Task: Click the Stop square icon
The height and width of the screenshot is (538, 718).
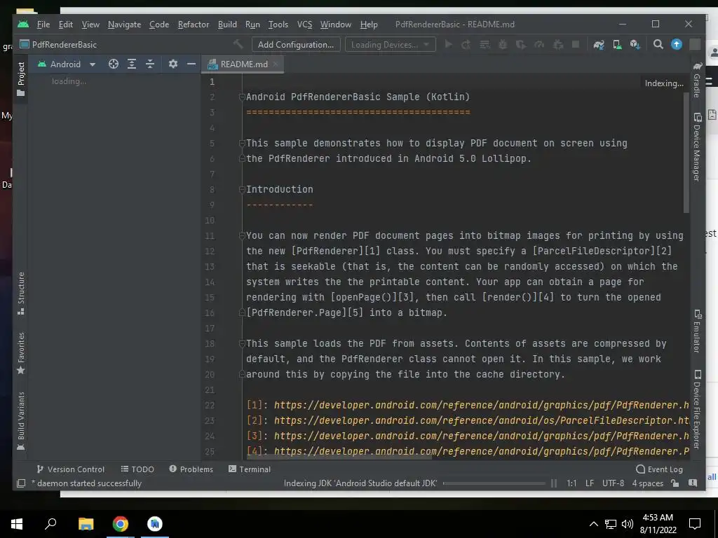Action: pyautogui.click(x=576, y=44)
